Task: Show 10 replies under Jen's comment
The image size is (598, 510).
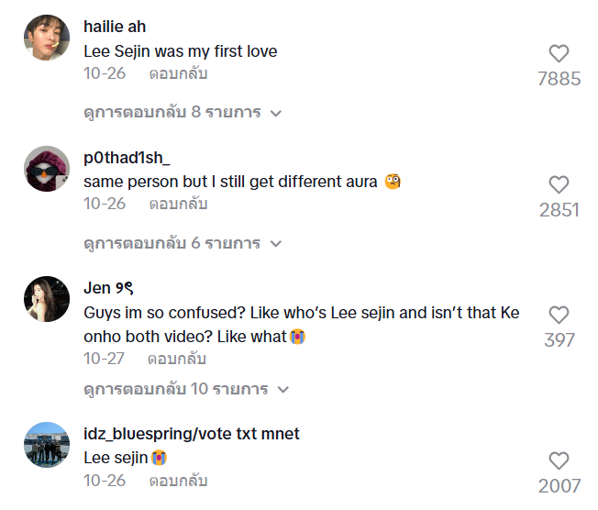Action: pos(185,390)
